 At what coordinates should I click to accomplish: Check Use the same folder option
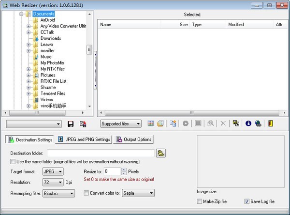click(x=13, y=162)
